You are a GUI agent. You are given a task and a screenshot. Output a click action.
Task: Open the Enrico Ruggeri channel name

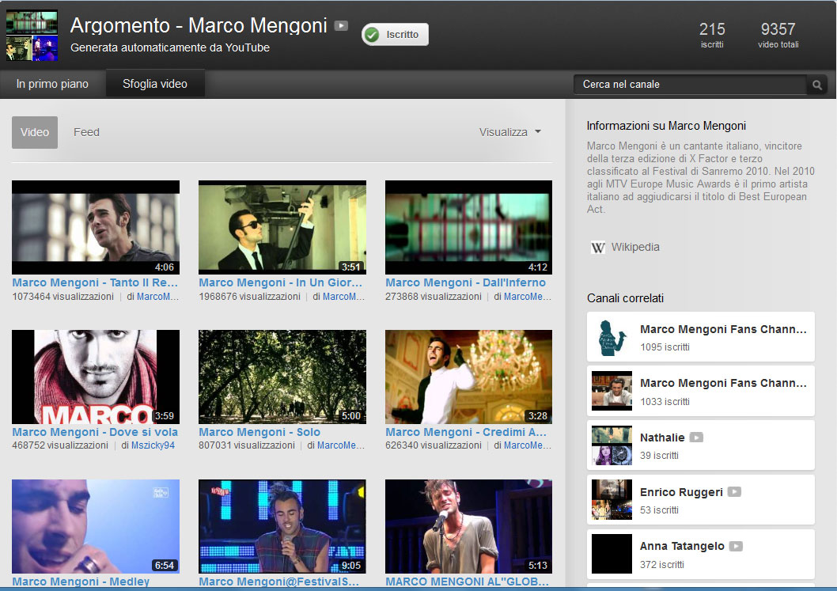[x=681, y=492]
